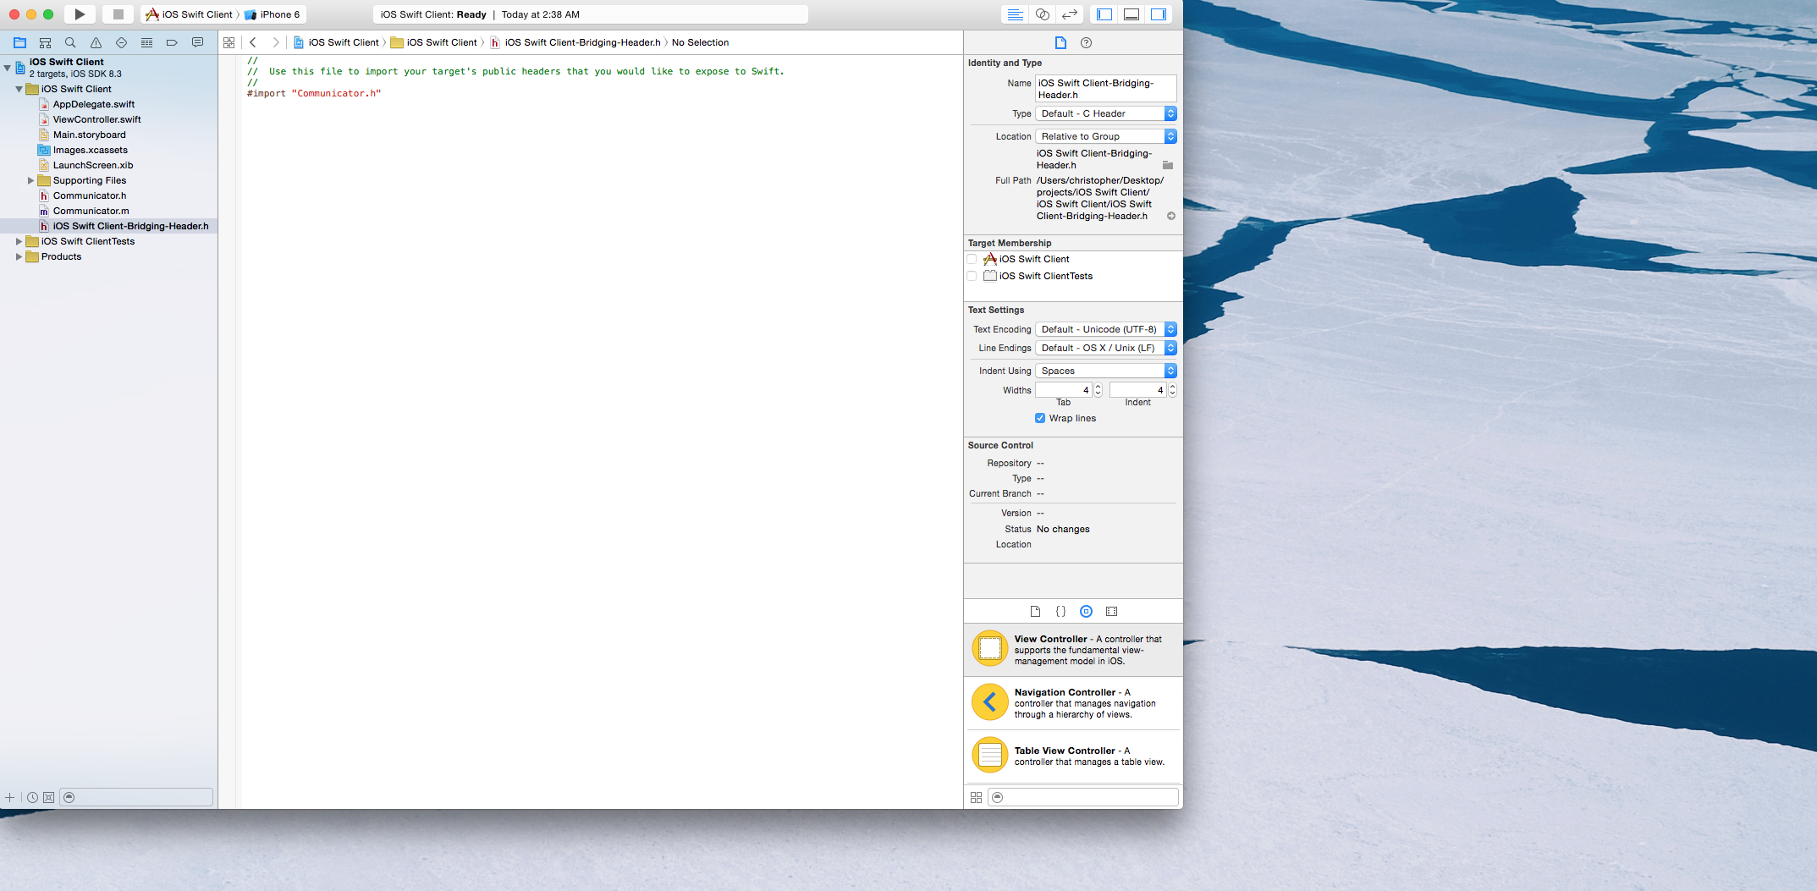Go forward in editor history

click(x=275, y=42)
